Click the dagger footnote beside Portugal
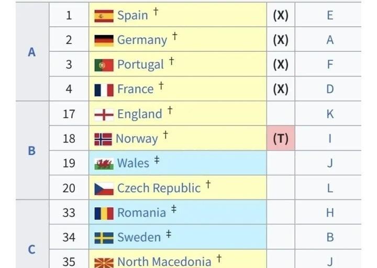The height and width of the screenshot is (268, 377). pyautogui.click(x=171, y=62)
